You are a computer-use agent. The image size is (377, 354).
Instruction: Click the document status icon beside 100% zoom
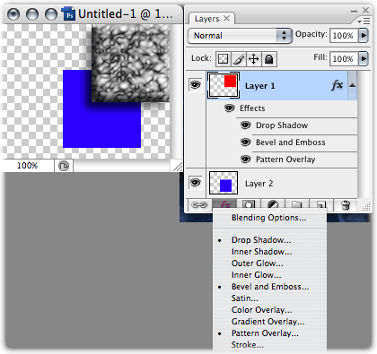pyautogui.click(x=64, y=166)
